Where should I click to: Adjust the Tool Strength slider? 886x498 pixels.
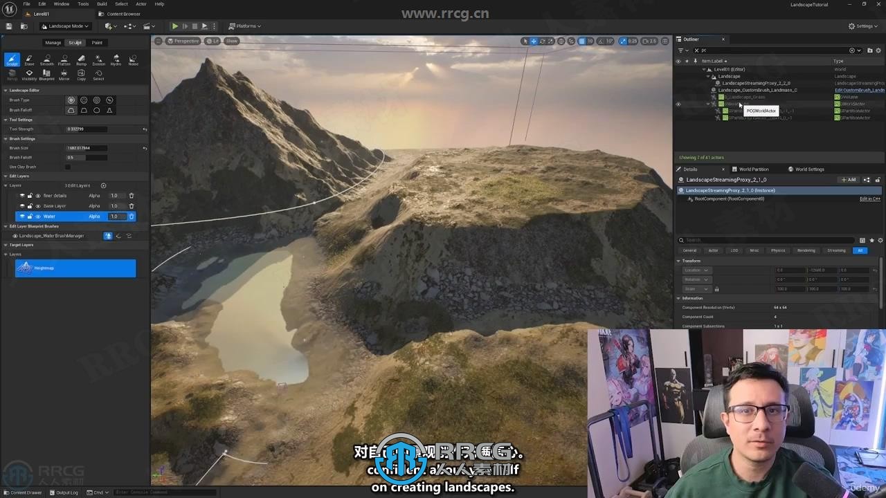[x=87, y=129]
